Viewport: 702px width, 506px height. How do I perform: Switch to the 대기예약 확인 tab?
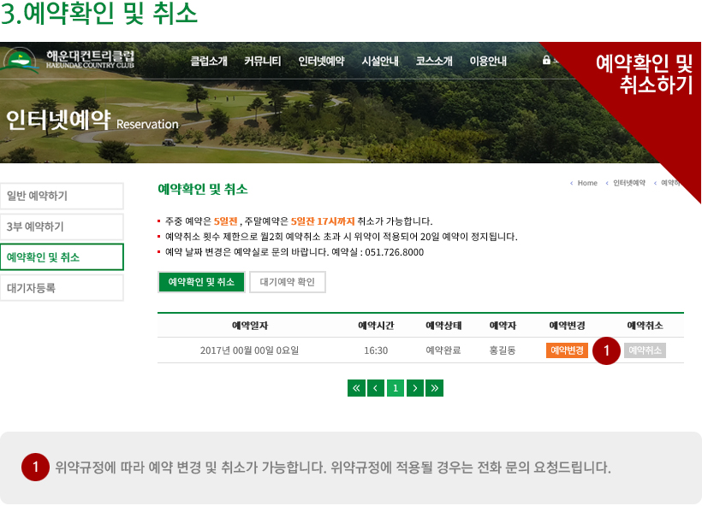tap(287, 282)
